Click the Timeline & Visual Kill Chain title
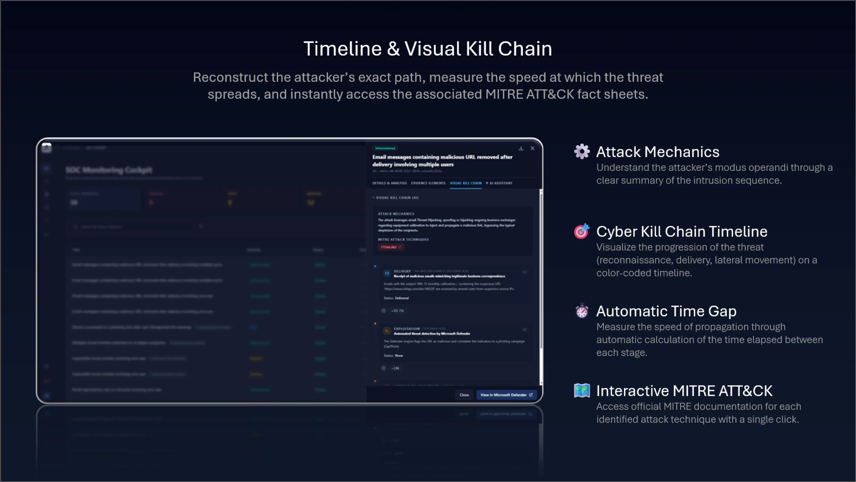Screen dimensions: 856x482 (428, 49)
